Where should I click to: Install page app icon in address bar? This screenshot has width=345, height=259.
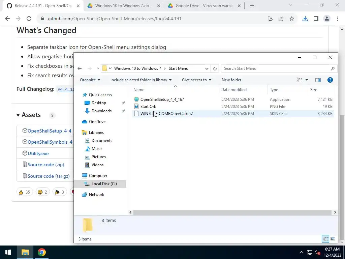point(270,19)
